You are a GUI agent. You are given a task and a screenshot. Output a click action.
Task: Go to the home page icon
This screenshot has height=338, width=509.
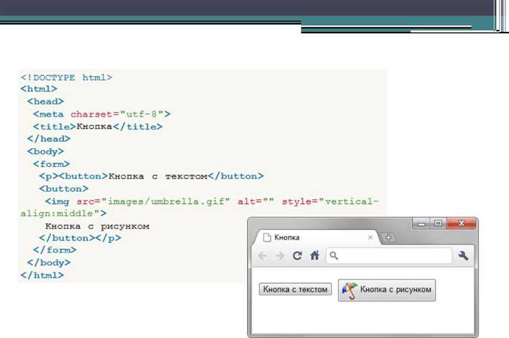point(314,256)
